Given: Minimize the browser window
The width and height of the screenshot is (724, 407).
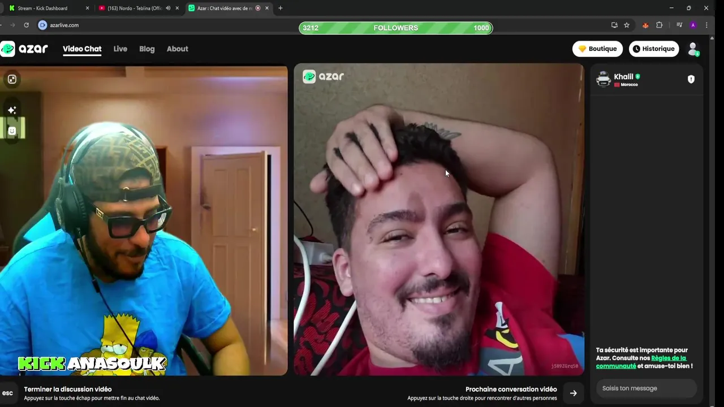Looking at the screenshot, I should [671, 8].
